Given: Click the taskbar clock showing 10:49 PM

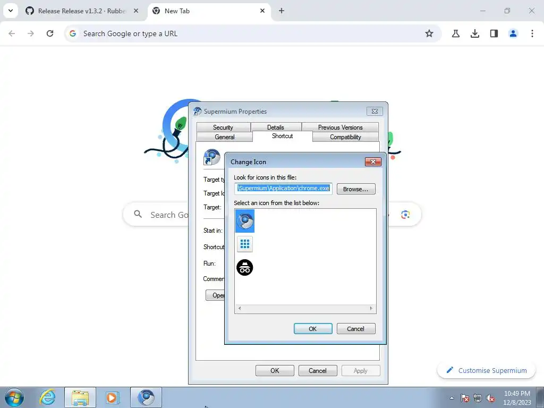Looking at the screenshot, I should [517, 397].
